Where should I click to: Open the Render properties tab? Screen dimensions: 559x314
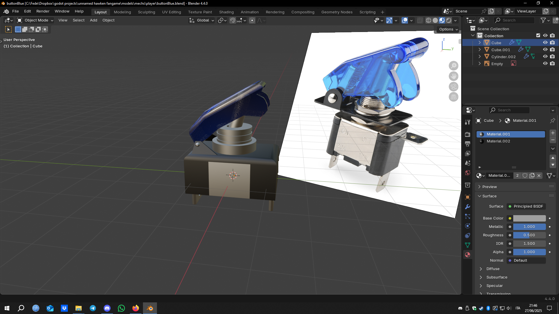pyautogui.click(x=468, y=134)
